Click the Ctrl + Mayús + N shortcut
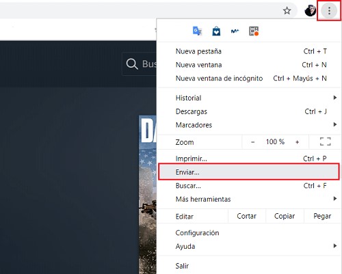Image resolution: width=342 pixels, height=274 pixels. [300, 79]
